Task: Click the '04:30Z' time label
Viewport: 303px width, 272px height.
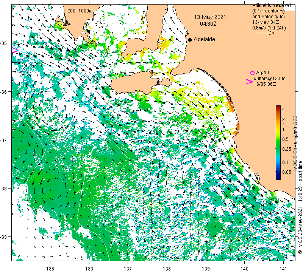Action: 208,24
